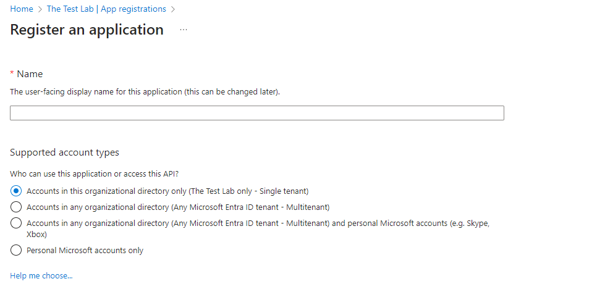Pick Personal Microsoft accounts only radio button
Screen dimensions: 605x284
click(x=16, y=250)
